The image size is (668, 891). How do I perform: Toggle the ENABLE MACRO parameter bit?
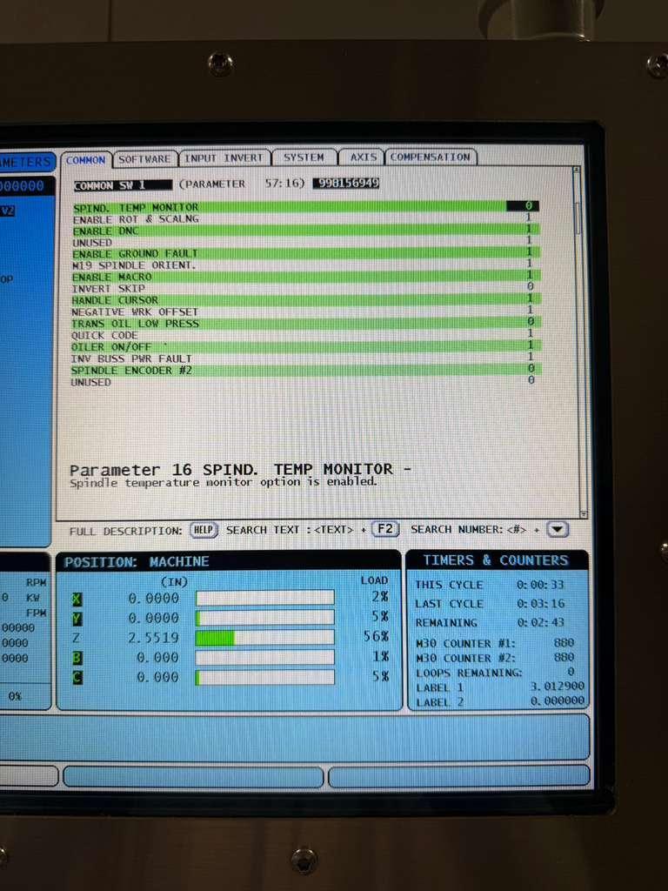pyautogui.click(x=530, y=276)
